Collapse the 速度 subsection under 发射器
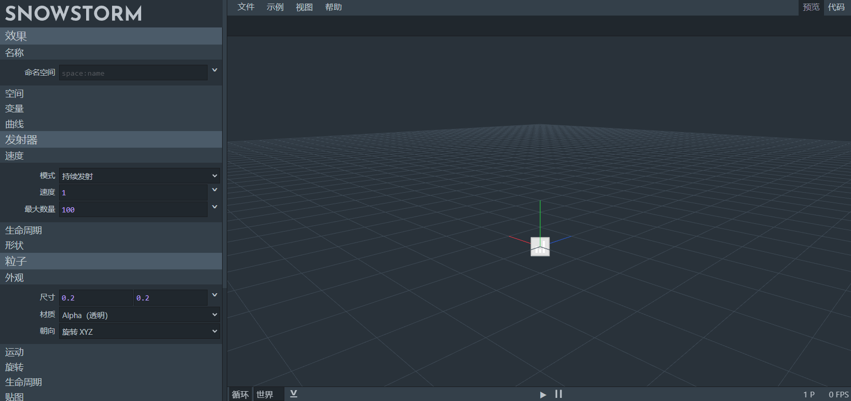This screenshot has width=851, height=401. pos(111,155)
